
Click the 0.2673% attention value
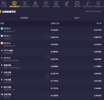(54, 59)
